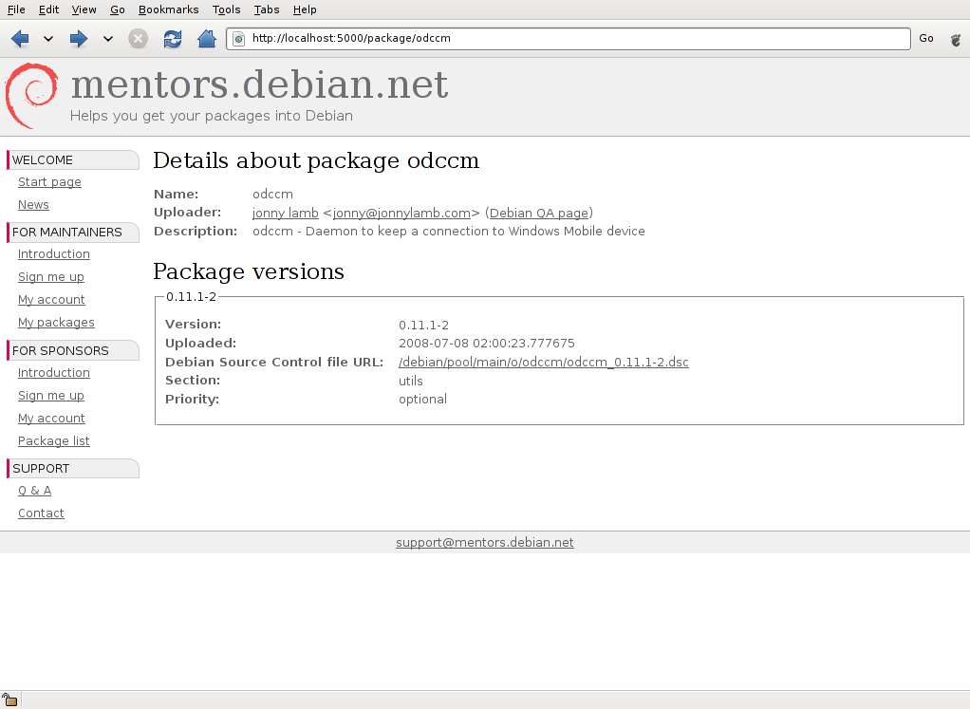Open the Bookmarks menu
970x709 pixels.
[x=168, y=9]
